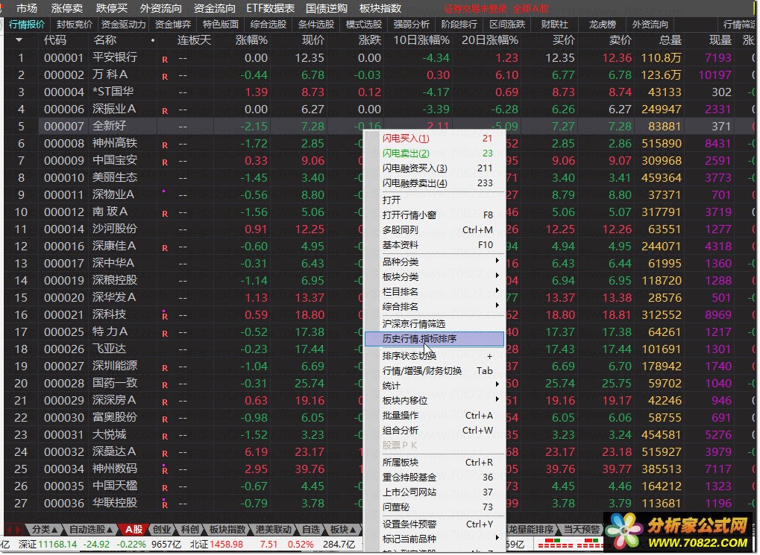This screenshot has width=760, height=555.
Task: Switch to the 港美联动 bottom tab
Action: click(274, 530)
